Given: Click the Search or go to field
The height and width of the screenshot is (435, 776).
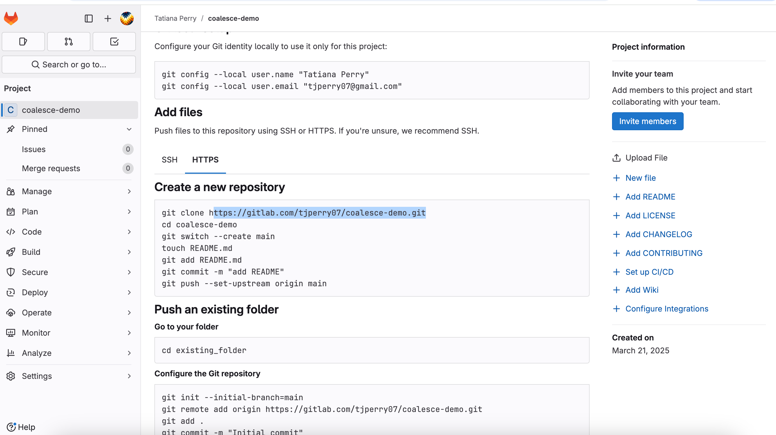Looking at the screenshot, I should [x=69, y=65].
